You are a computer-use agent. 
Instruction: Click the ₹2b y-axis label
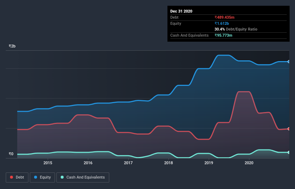pos(12,46)
